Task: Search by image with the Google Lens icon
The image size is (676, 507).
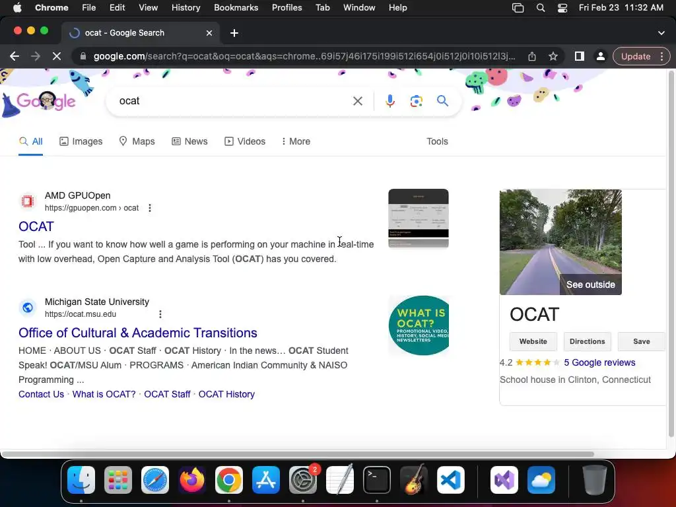Action: coord(416,101)
